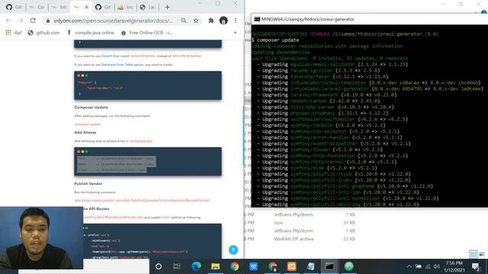Click the terminal window icon in title bar
Image resolution: width=488 pixels, height=274 pixels.
[x=257, y=19]
